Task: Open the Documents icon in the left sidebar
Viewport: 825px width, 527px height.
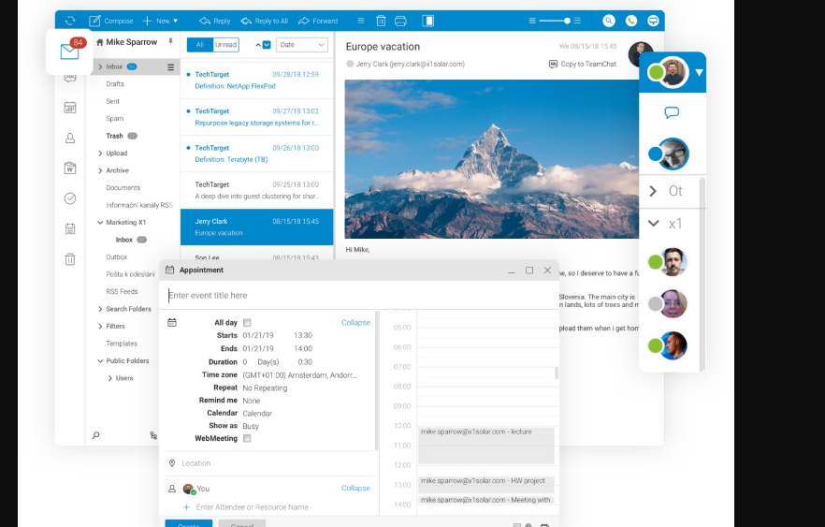Action: pos(70,168)
